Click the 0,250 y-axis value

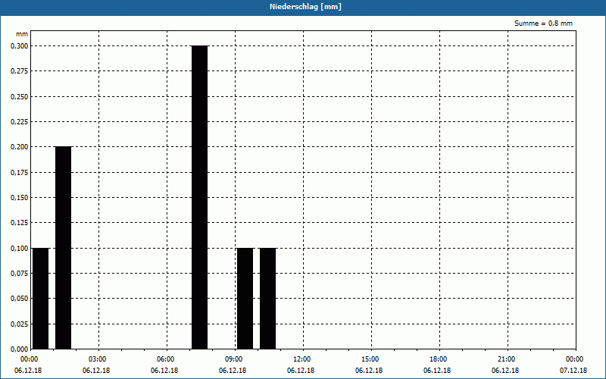pos(20,97)
